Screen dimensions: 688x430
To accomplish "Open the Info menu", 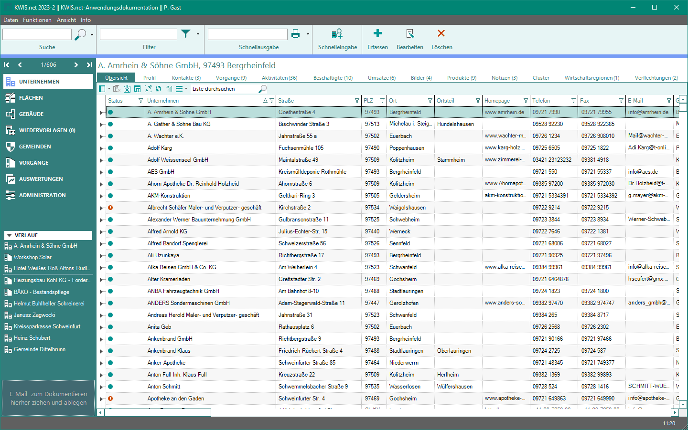I will [86, 20].
